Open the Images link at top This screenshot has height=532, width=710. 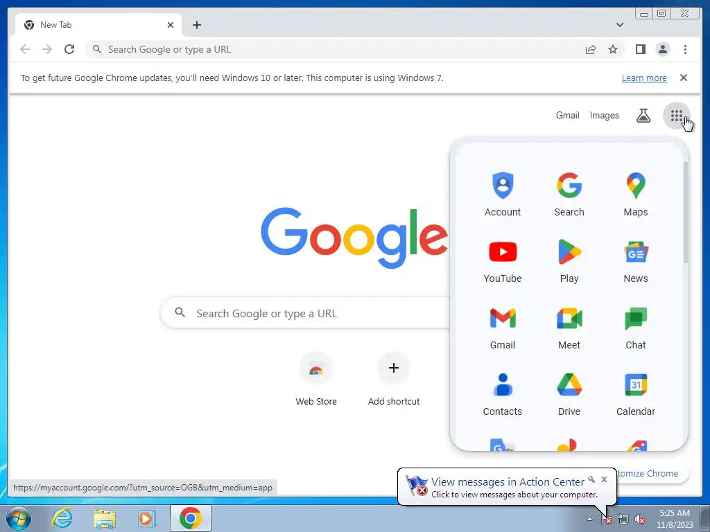click(604, 116)
